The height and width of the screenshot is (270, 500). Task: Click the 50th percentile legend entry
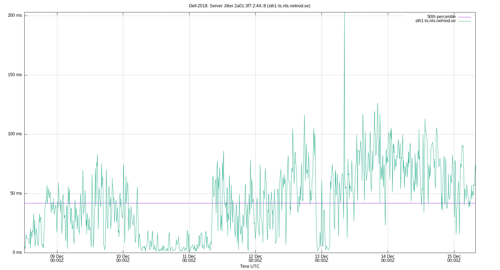(441, 16)
